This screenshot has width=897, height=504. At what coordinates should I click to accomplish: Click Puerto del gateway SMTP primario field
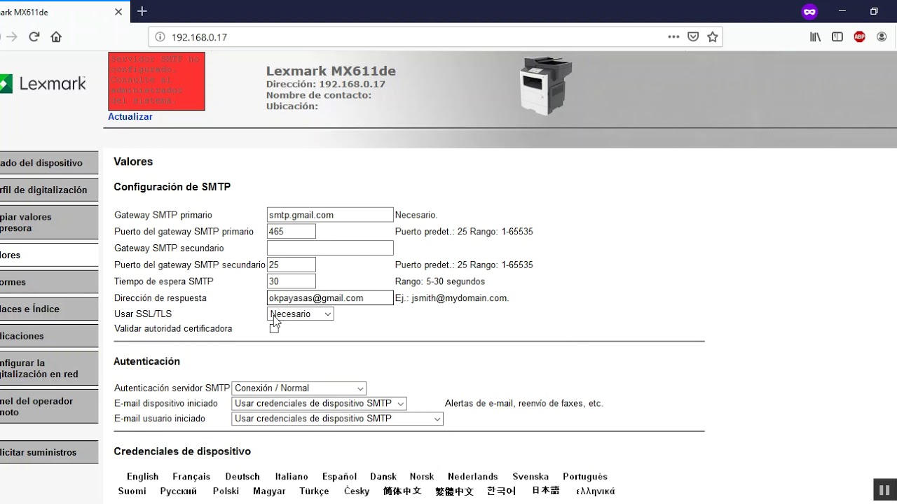pyautogui.click(x=292, y=231)
